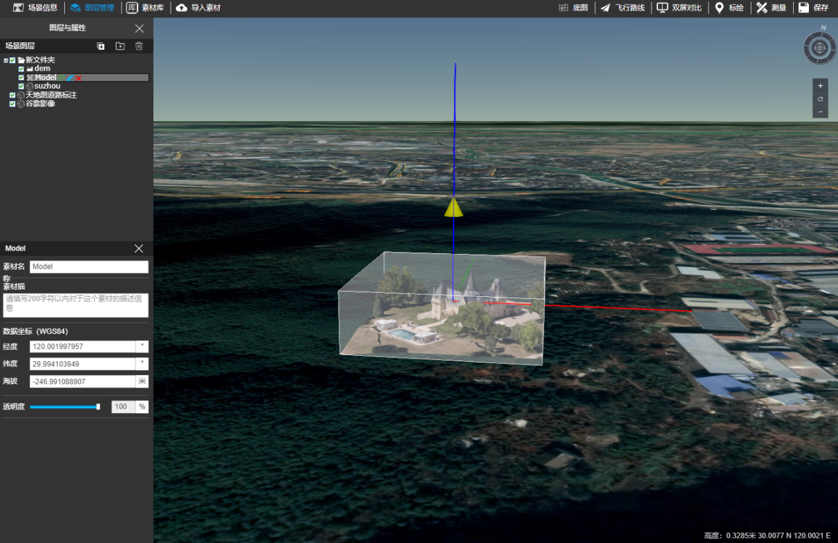Click the add layer icon in 场景图层 header
Viewport: 838px width, 543px height.
pyautogui.click(x=101, y=46)
